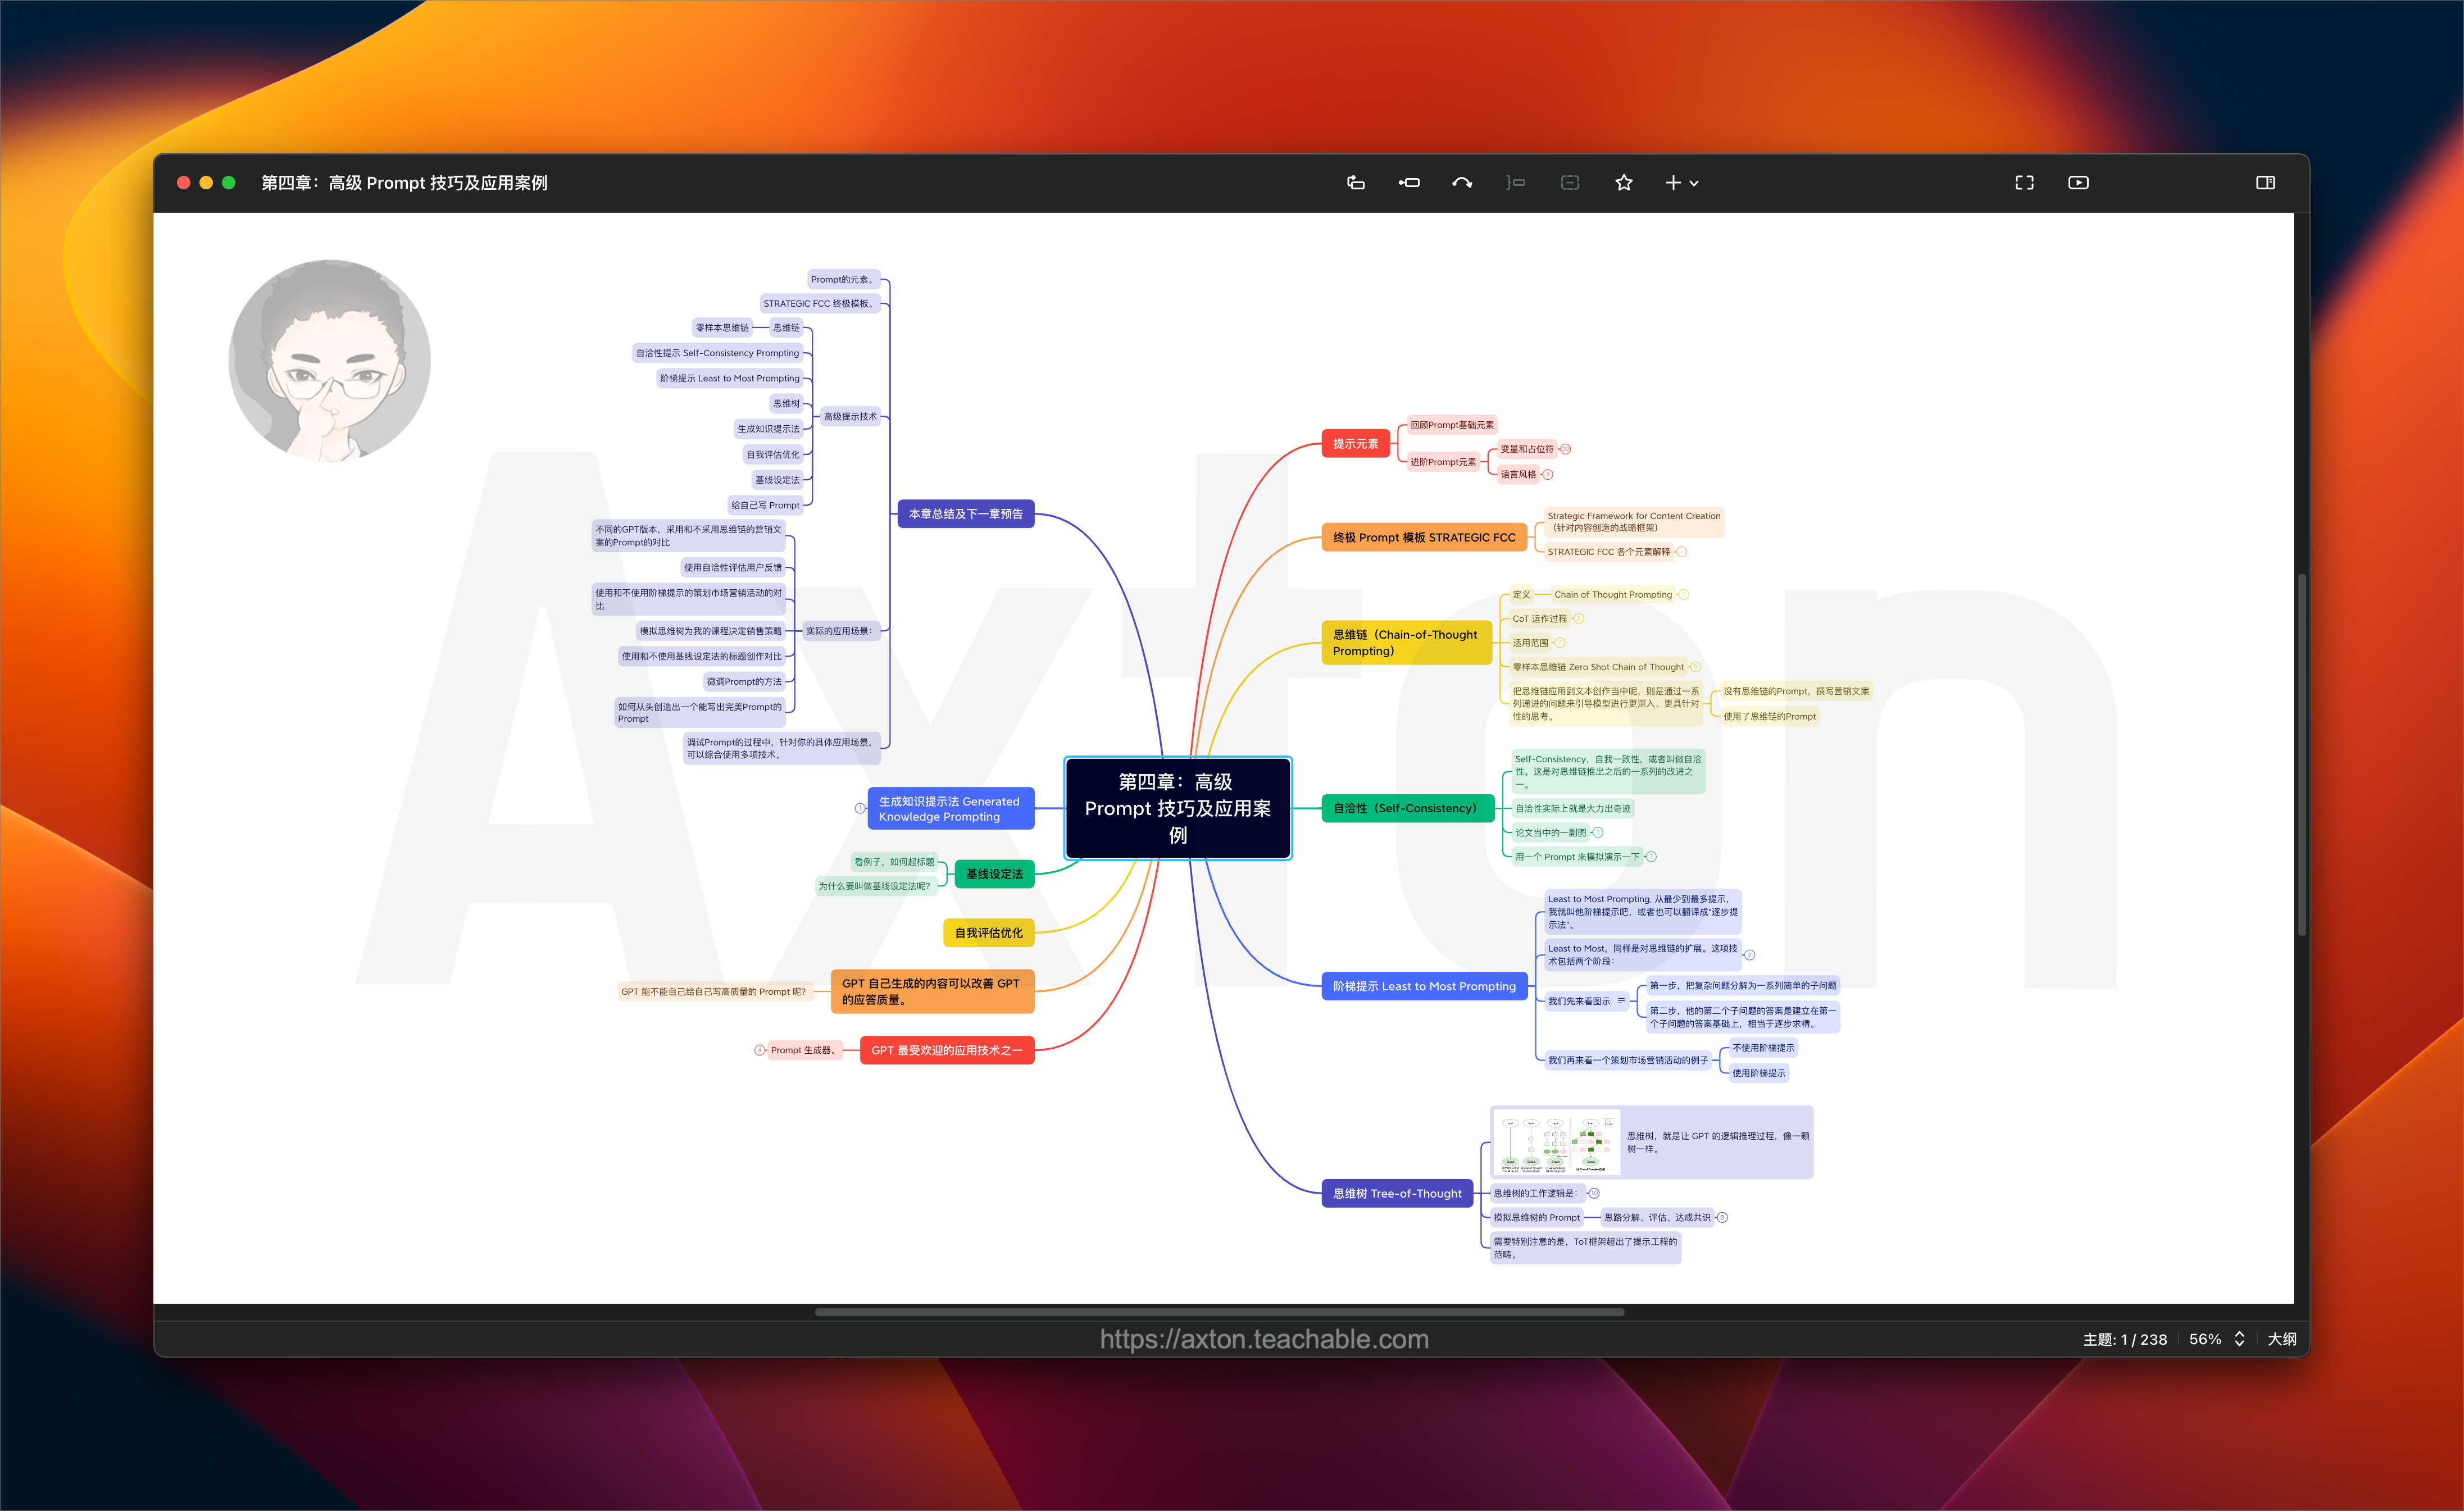Select 微调Prompt的方法 subtopic
The height and width of the screenshot is (1511, 2464).
pos(744,681)
